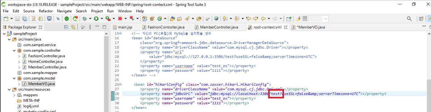Click the Open Perspective icon

click(x=421, y=19)
